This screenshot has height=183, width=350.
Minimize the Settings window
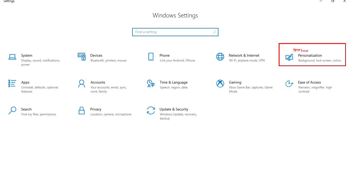321,1
